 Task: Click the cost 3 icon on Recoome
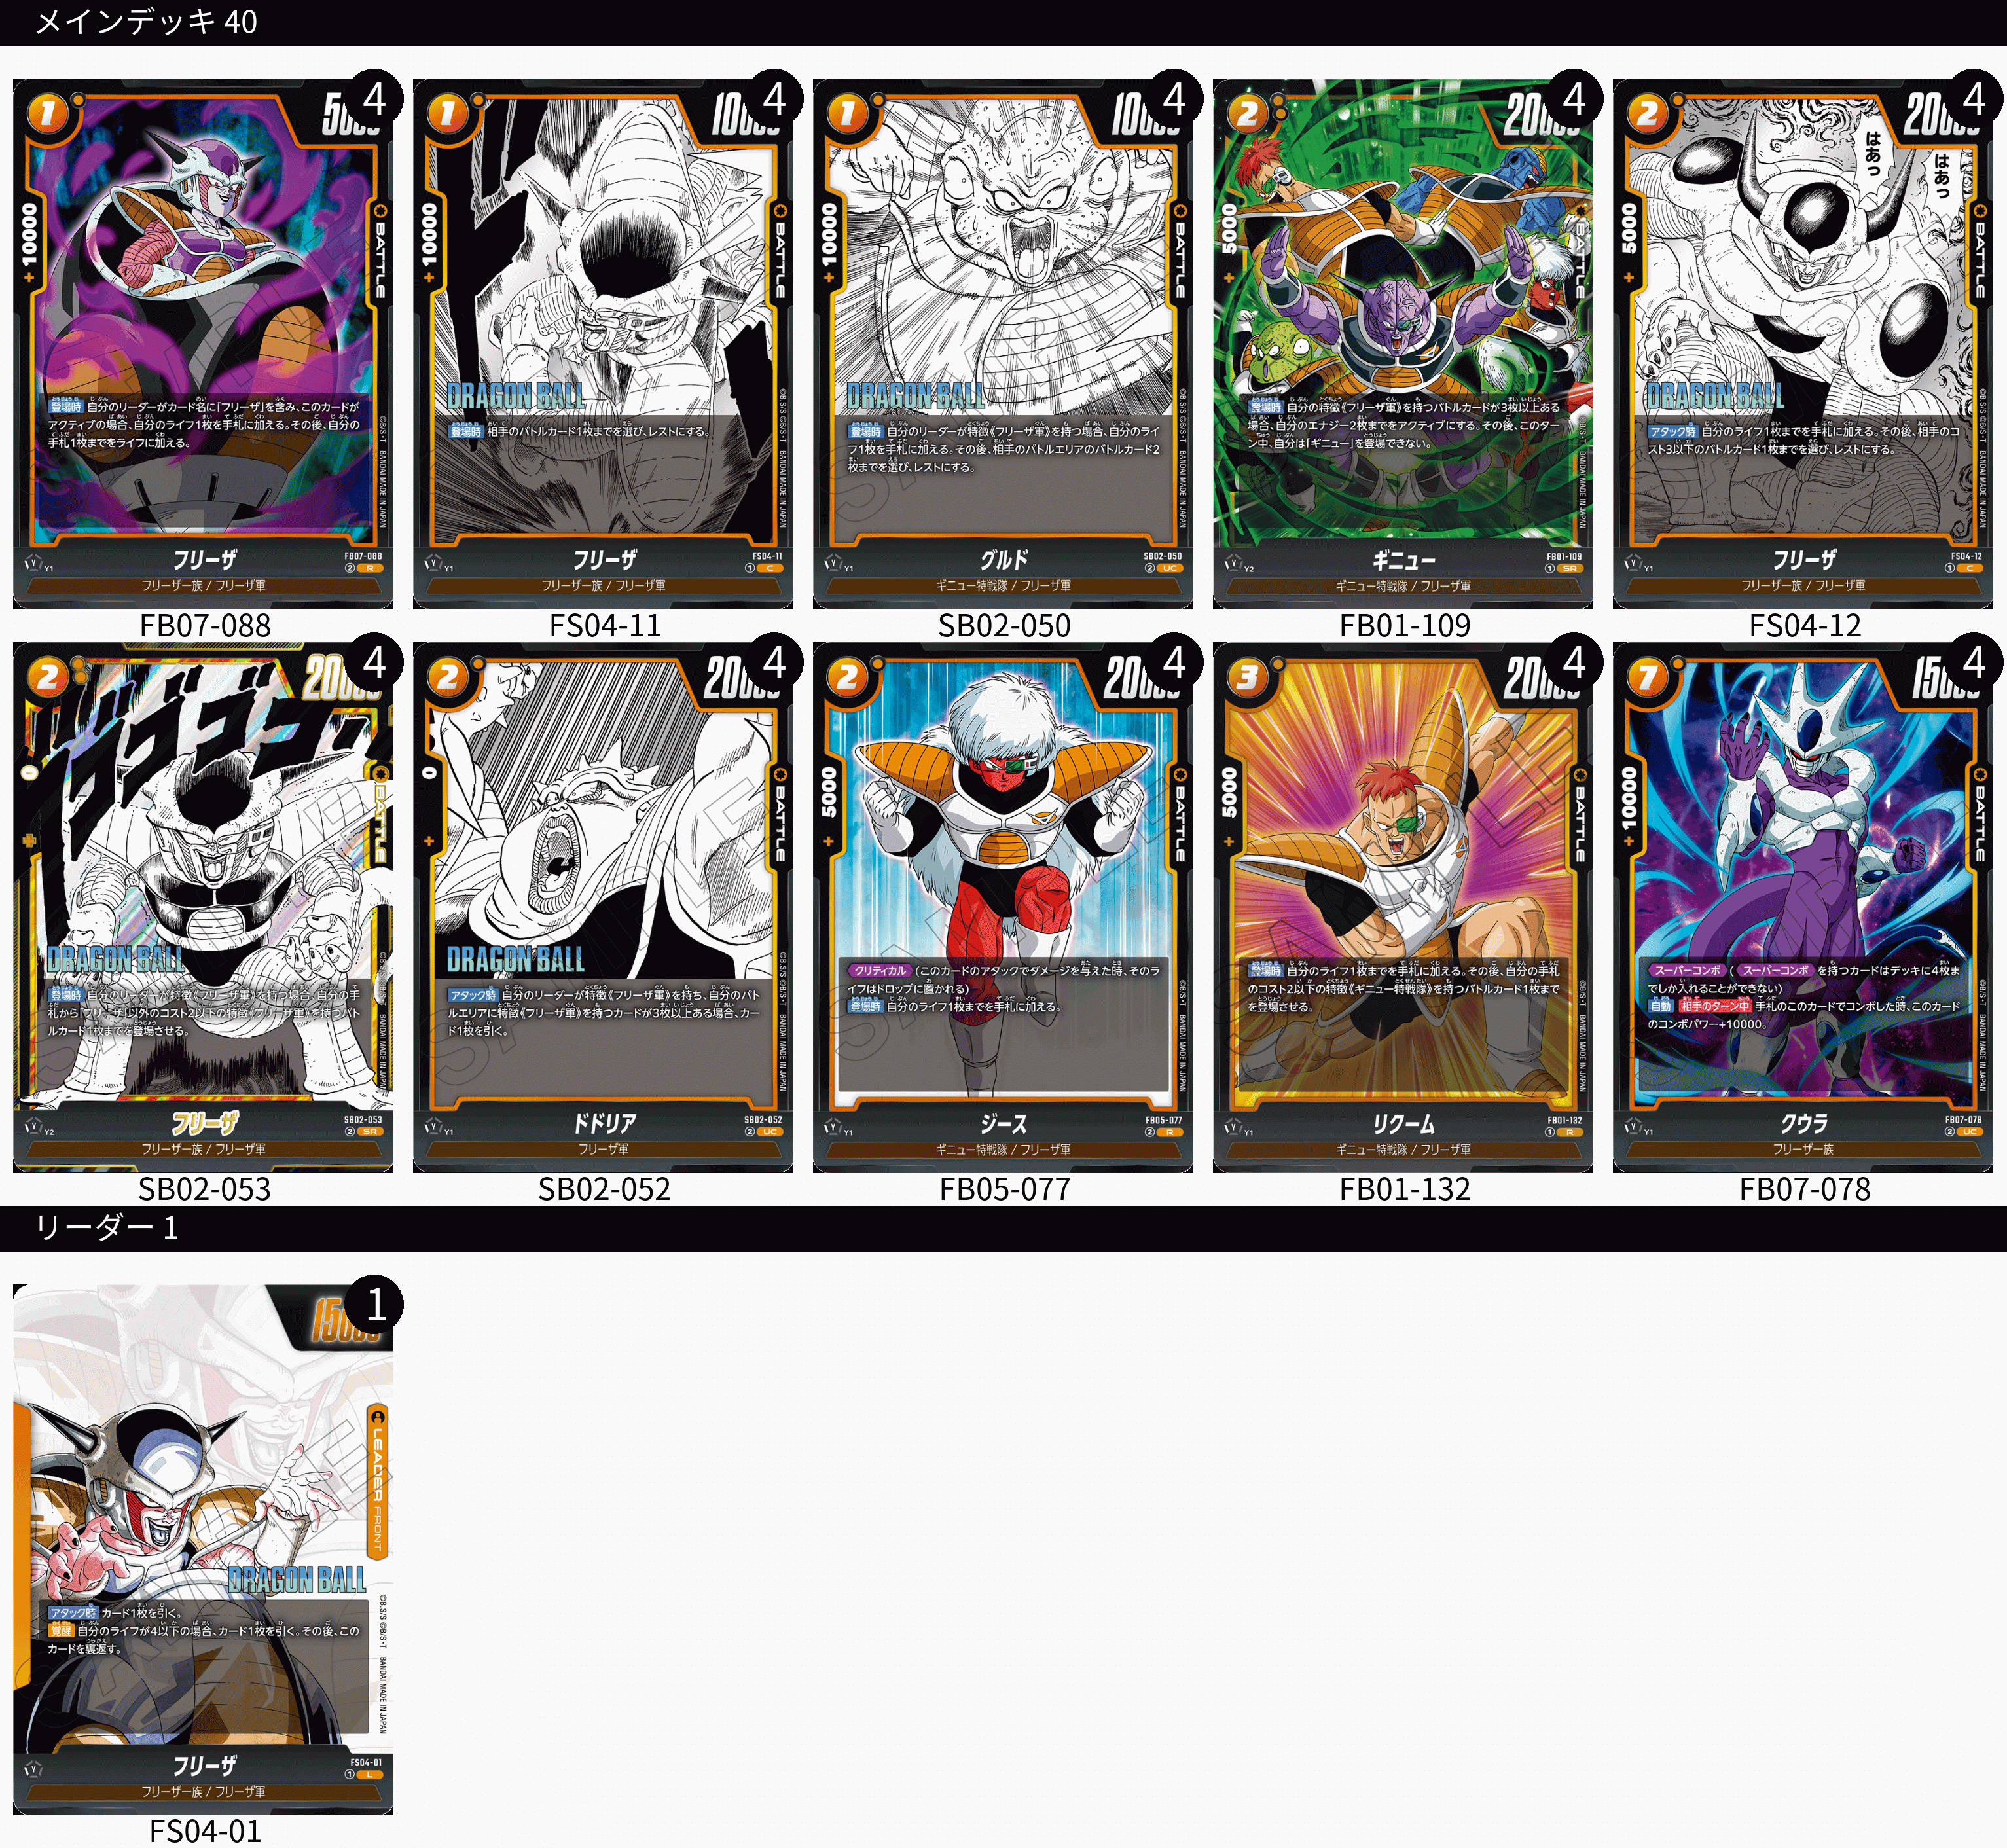coord(1247,679)
